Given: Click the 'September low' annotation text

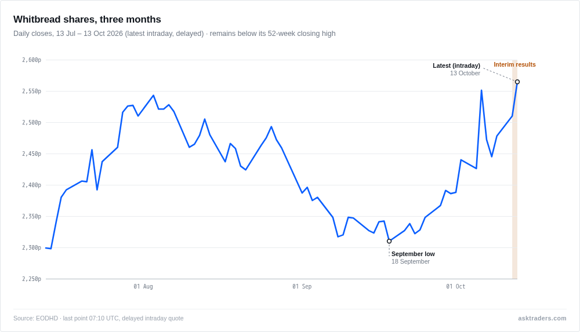Looking at the screenshot, I should (413, 254).
